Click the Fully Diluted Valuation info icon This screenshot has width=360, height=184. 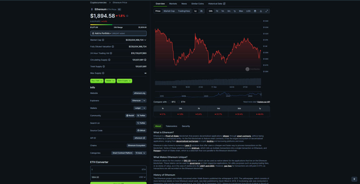(x=113, y=47)
